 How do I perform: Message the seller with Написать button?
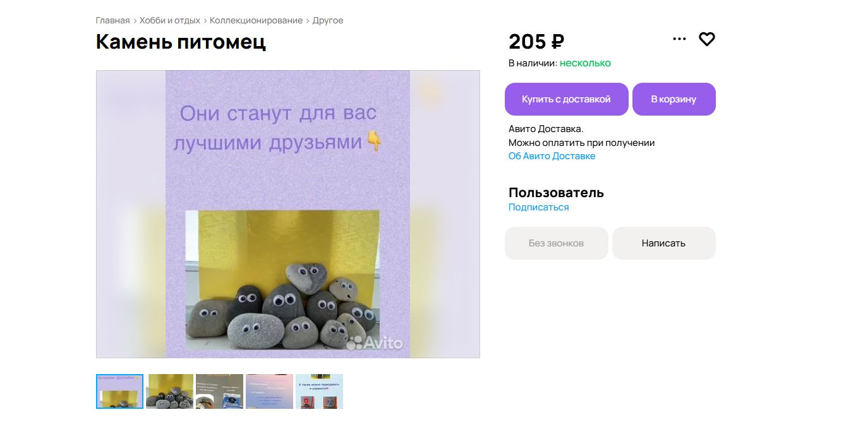coord(663,243)
